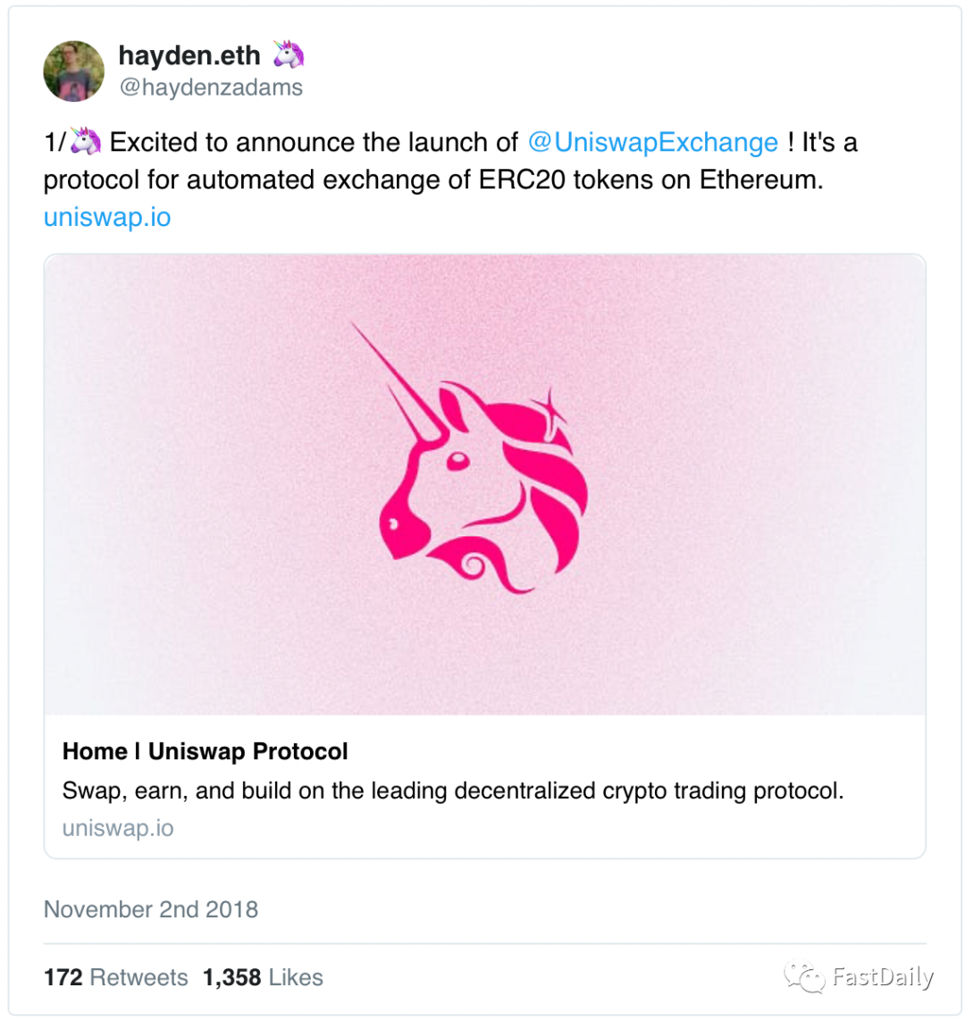Click the card description starting 'Swap, earn, and build'
This screenshot has height=1021, width=965.
453,791
